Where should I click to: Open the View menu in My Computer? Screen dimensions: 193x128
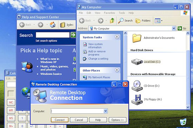click(x=98, y=13)
